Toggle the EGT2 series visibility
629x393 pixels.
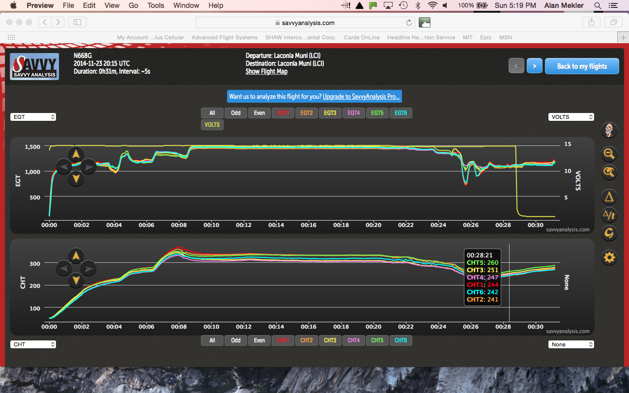tap(306, 112)
